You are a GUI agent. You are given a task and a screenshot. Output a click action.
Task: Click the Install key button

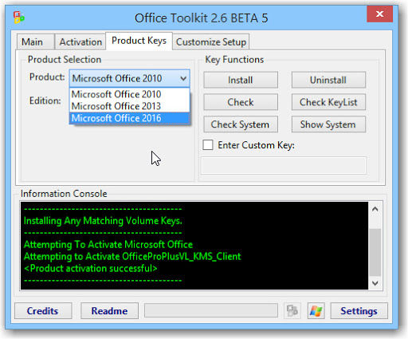[x=241, y=80]
